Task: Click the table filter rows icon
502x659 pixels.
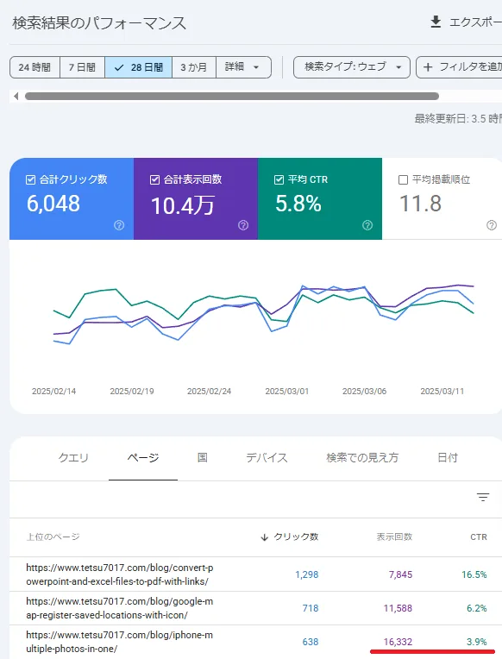Action: pos(483,497)
